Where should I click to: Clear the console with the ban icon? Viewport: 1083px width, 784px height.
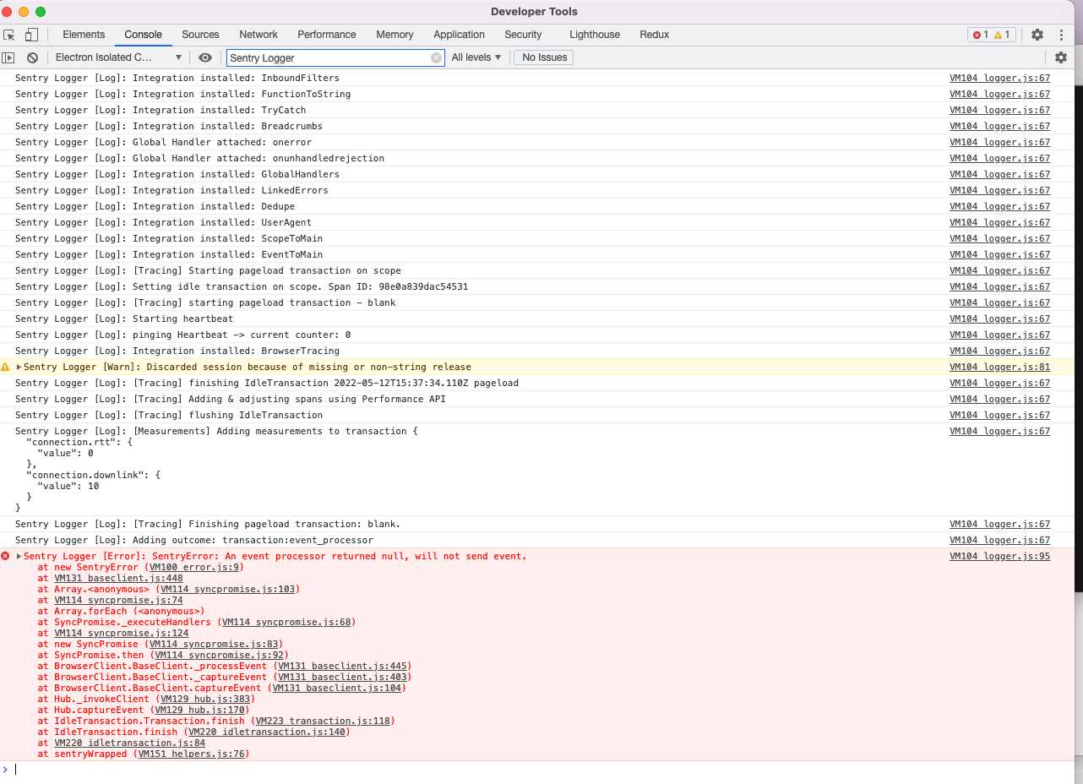click(32, 57)
